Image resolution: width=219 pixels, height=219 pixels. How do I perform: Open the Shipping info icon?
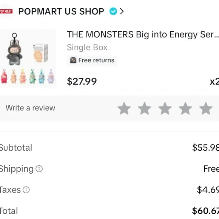39,169
